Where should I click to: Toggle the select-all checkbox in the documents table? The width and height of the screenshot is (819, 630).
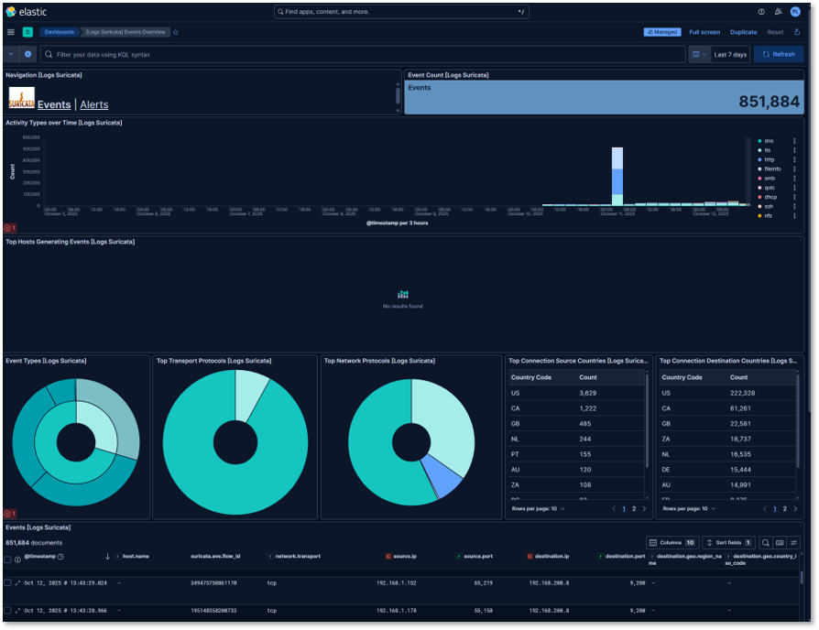point(7,559)
